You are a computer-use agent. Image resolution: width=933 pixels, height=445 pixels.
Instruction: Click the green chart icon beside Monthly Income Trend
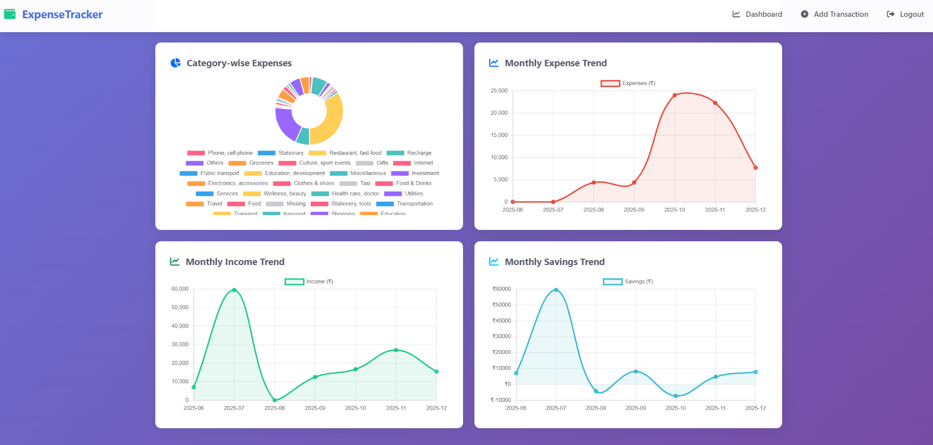coord(175,262)
